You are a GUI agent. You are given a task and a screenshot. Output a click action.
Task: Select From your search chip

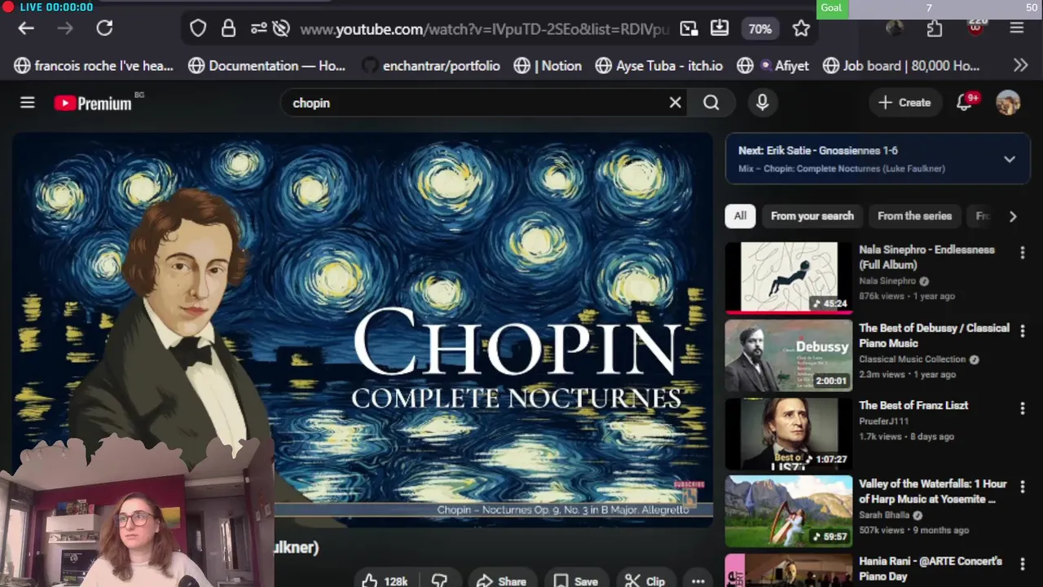[812, 216]
